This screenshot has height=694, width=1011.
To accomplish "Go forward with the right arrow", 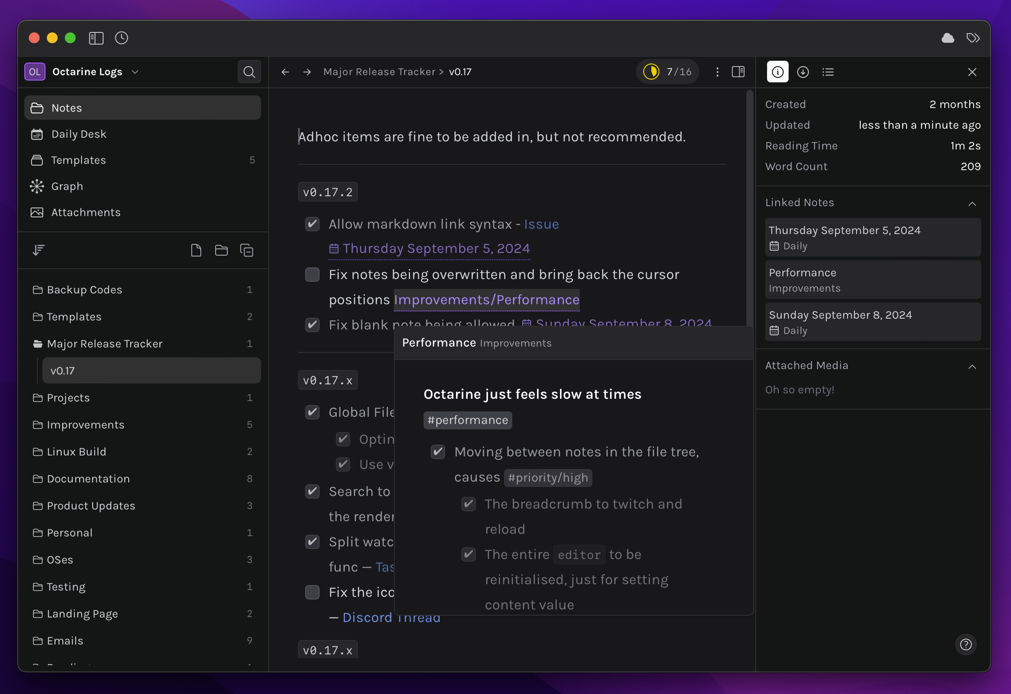I will click(x=307, y=72).
